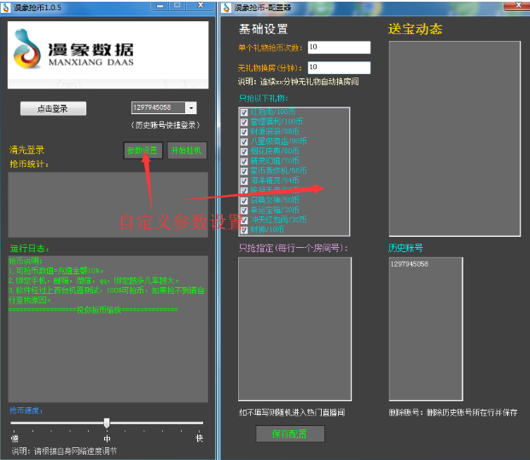Screen dimensions: 530x460
Task: Close the 漫象抢币-配置器 window
Action: [x=518, y=5]
